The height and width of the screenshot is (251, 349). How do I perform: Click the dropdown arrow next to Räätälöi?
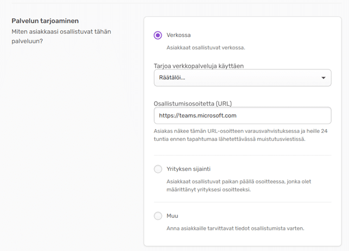(x=323, y=78)
